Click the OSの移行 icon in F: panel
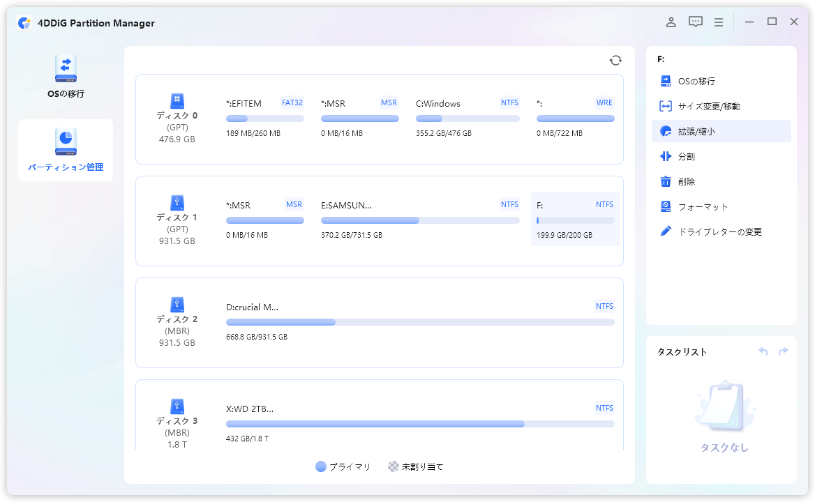The image size is (815, 502). point(665,81)
